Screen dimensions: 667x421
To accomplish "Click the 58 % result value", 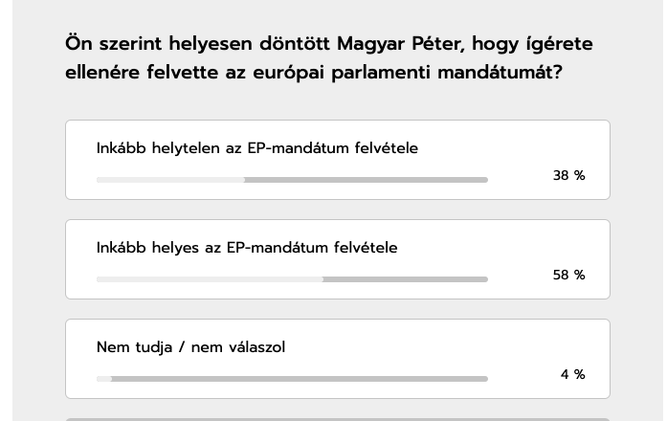I will tap(568, 275).
